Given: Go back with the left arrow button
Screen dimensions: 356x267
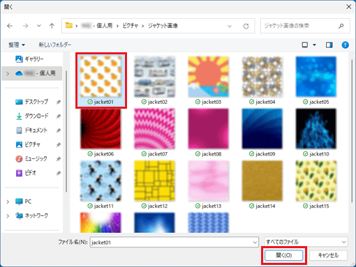Looking at the screenshot, I should 10,26.
